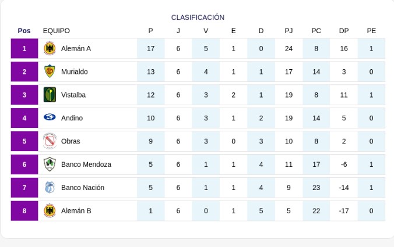Click the PJ column header

click(289, 31)
